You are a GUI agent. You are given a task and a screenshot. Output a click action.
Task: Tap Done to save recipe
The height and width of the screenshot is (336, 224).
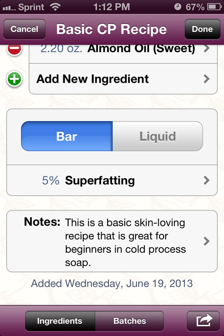pyautogui.click(x=202, y=29)
